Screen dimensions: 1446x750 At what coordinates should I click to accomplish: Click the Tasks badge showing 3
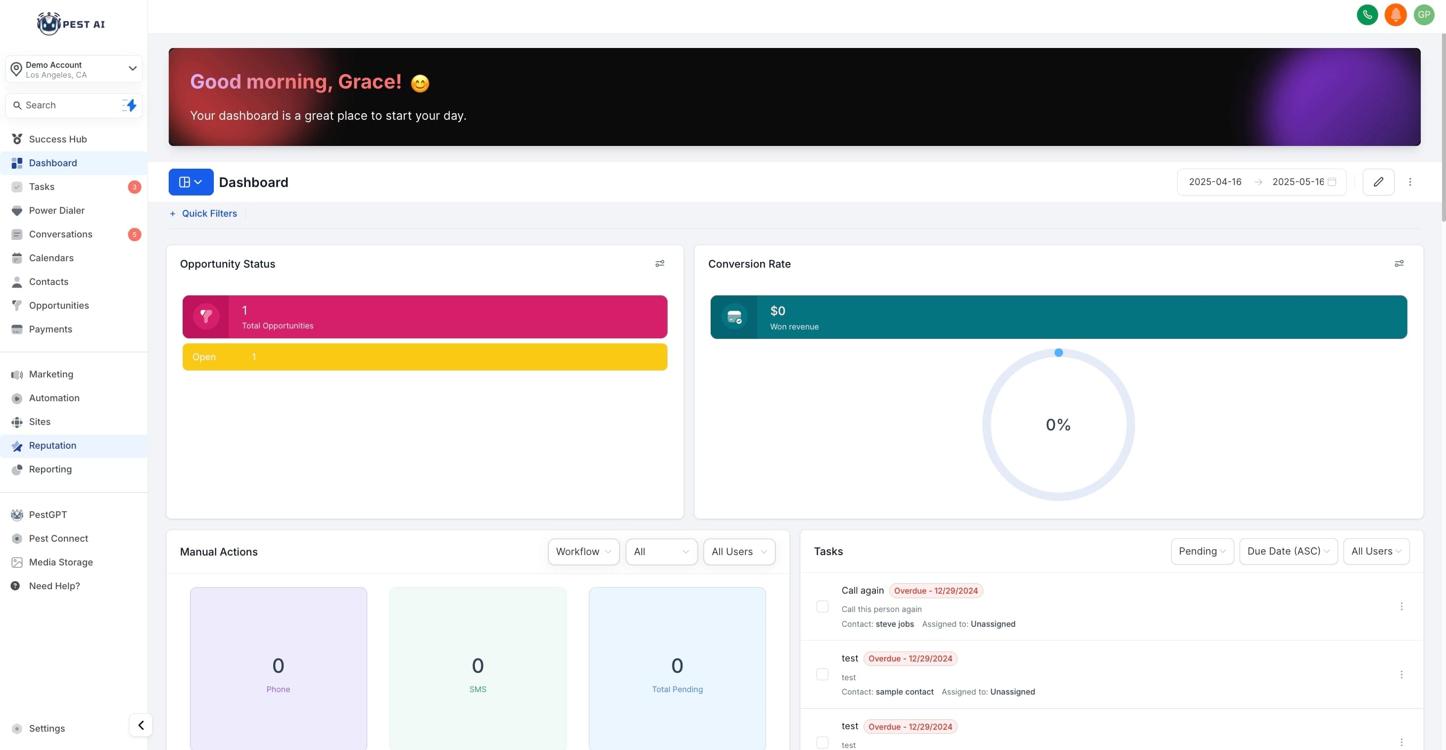(134, 187)
